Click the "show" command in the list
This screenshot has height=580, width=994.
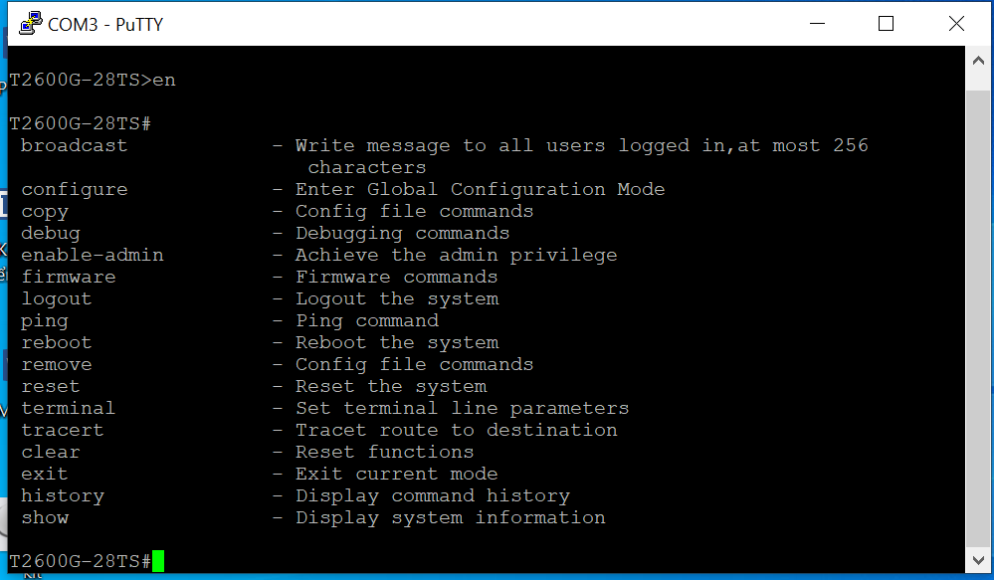pos(45,517)
